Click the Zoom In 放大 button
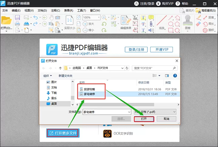The width and height of the screenshot is (218, 147). [x=88, y=24]
